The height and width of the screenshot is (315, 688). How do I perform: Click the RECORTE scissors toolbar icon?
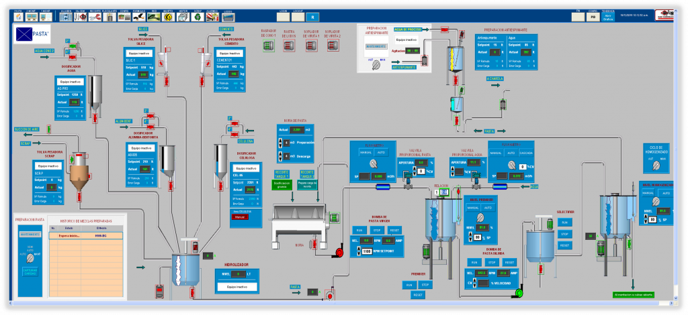pos(95,17)
